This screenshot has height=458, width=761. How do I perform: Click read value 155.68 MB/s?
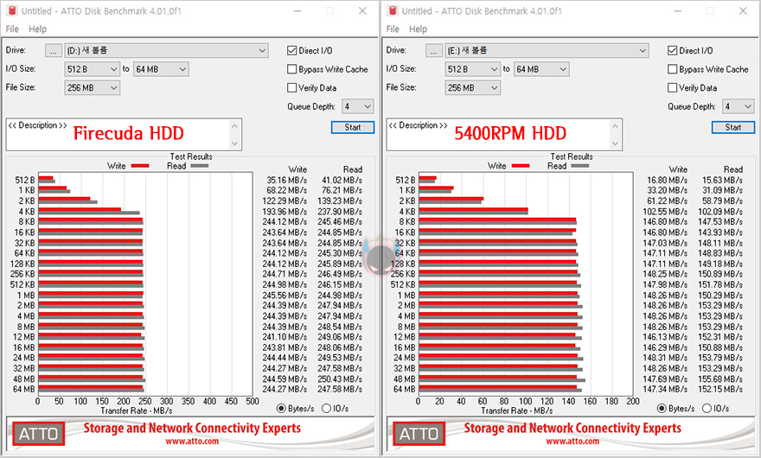[720, 378]
